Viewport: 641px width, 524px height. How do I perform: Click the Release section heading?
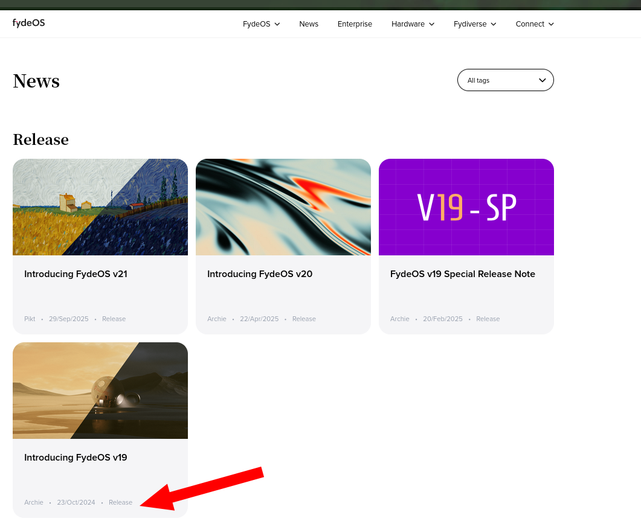[x=41, y=139]
